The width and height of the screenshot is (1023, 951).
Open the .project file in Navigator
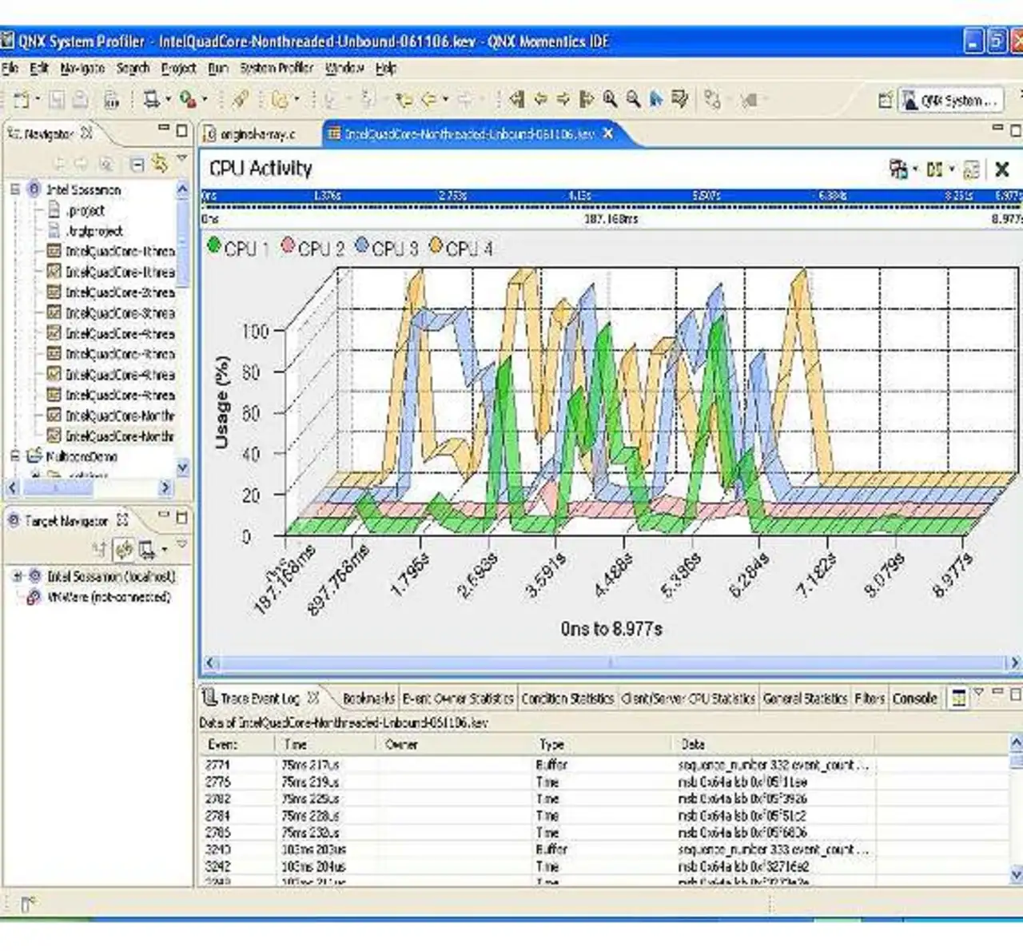point(86,210)
